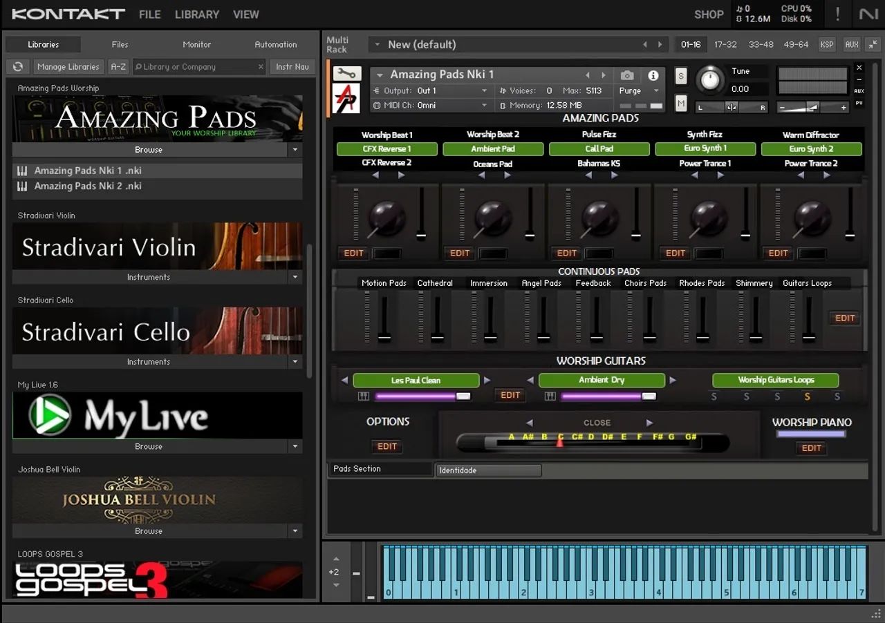The width and height of the screenshot is (885, 623).
Task: Open the Purge dropdown menu
Action: 637,90
